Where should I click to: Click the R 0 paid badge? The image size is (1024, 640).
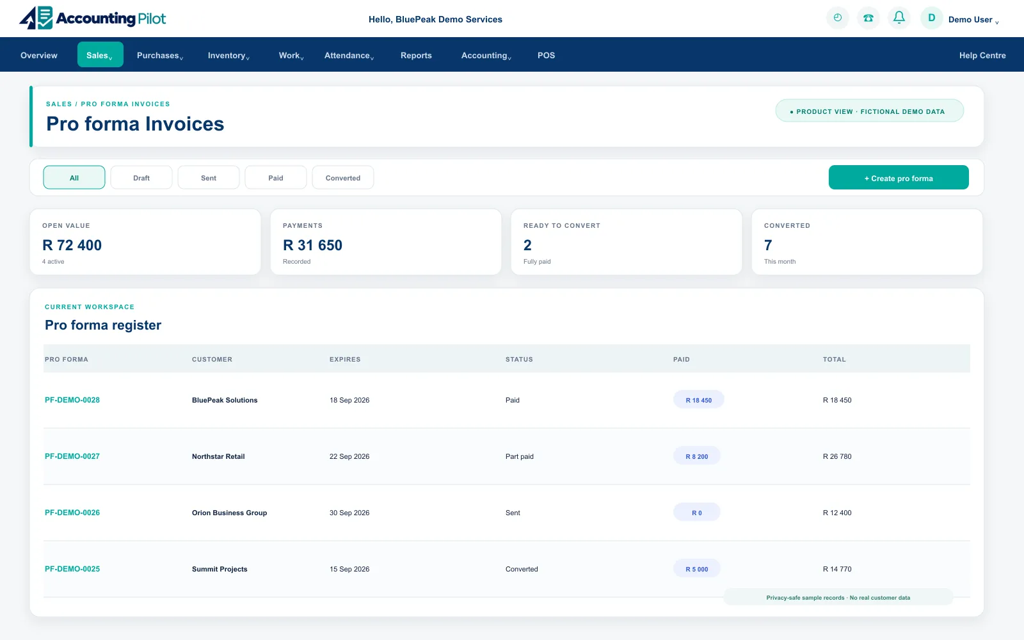pos(697,513)
